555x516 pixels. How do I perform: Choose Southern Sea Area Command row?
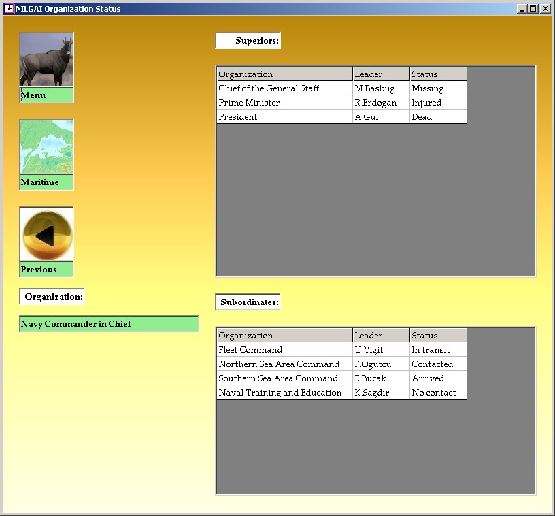[285, 378]
